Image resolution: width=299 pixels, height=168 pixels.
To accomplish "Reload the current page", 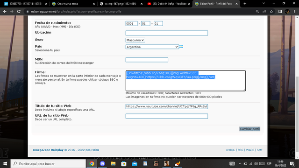I will (x=19, y=12).
